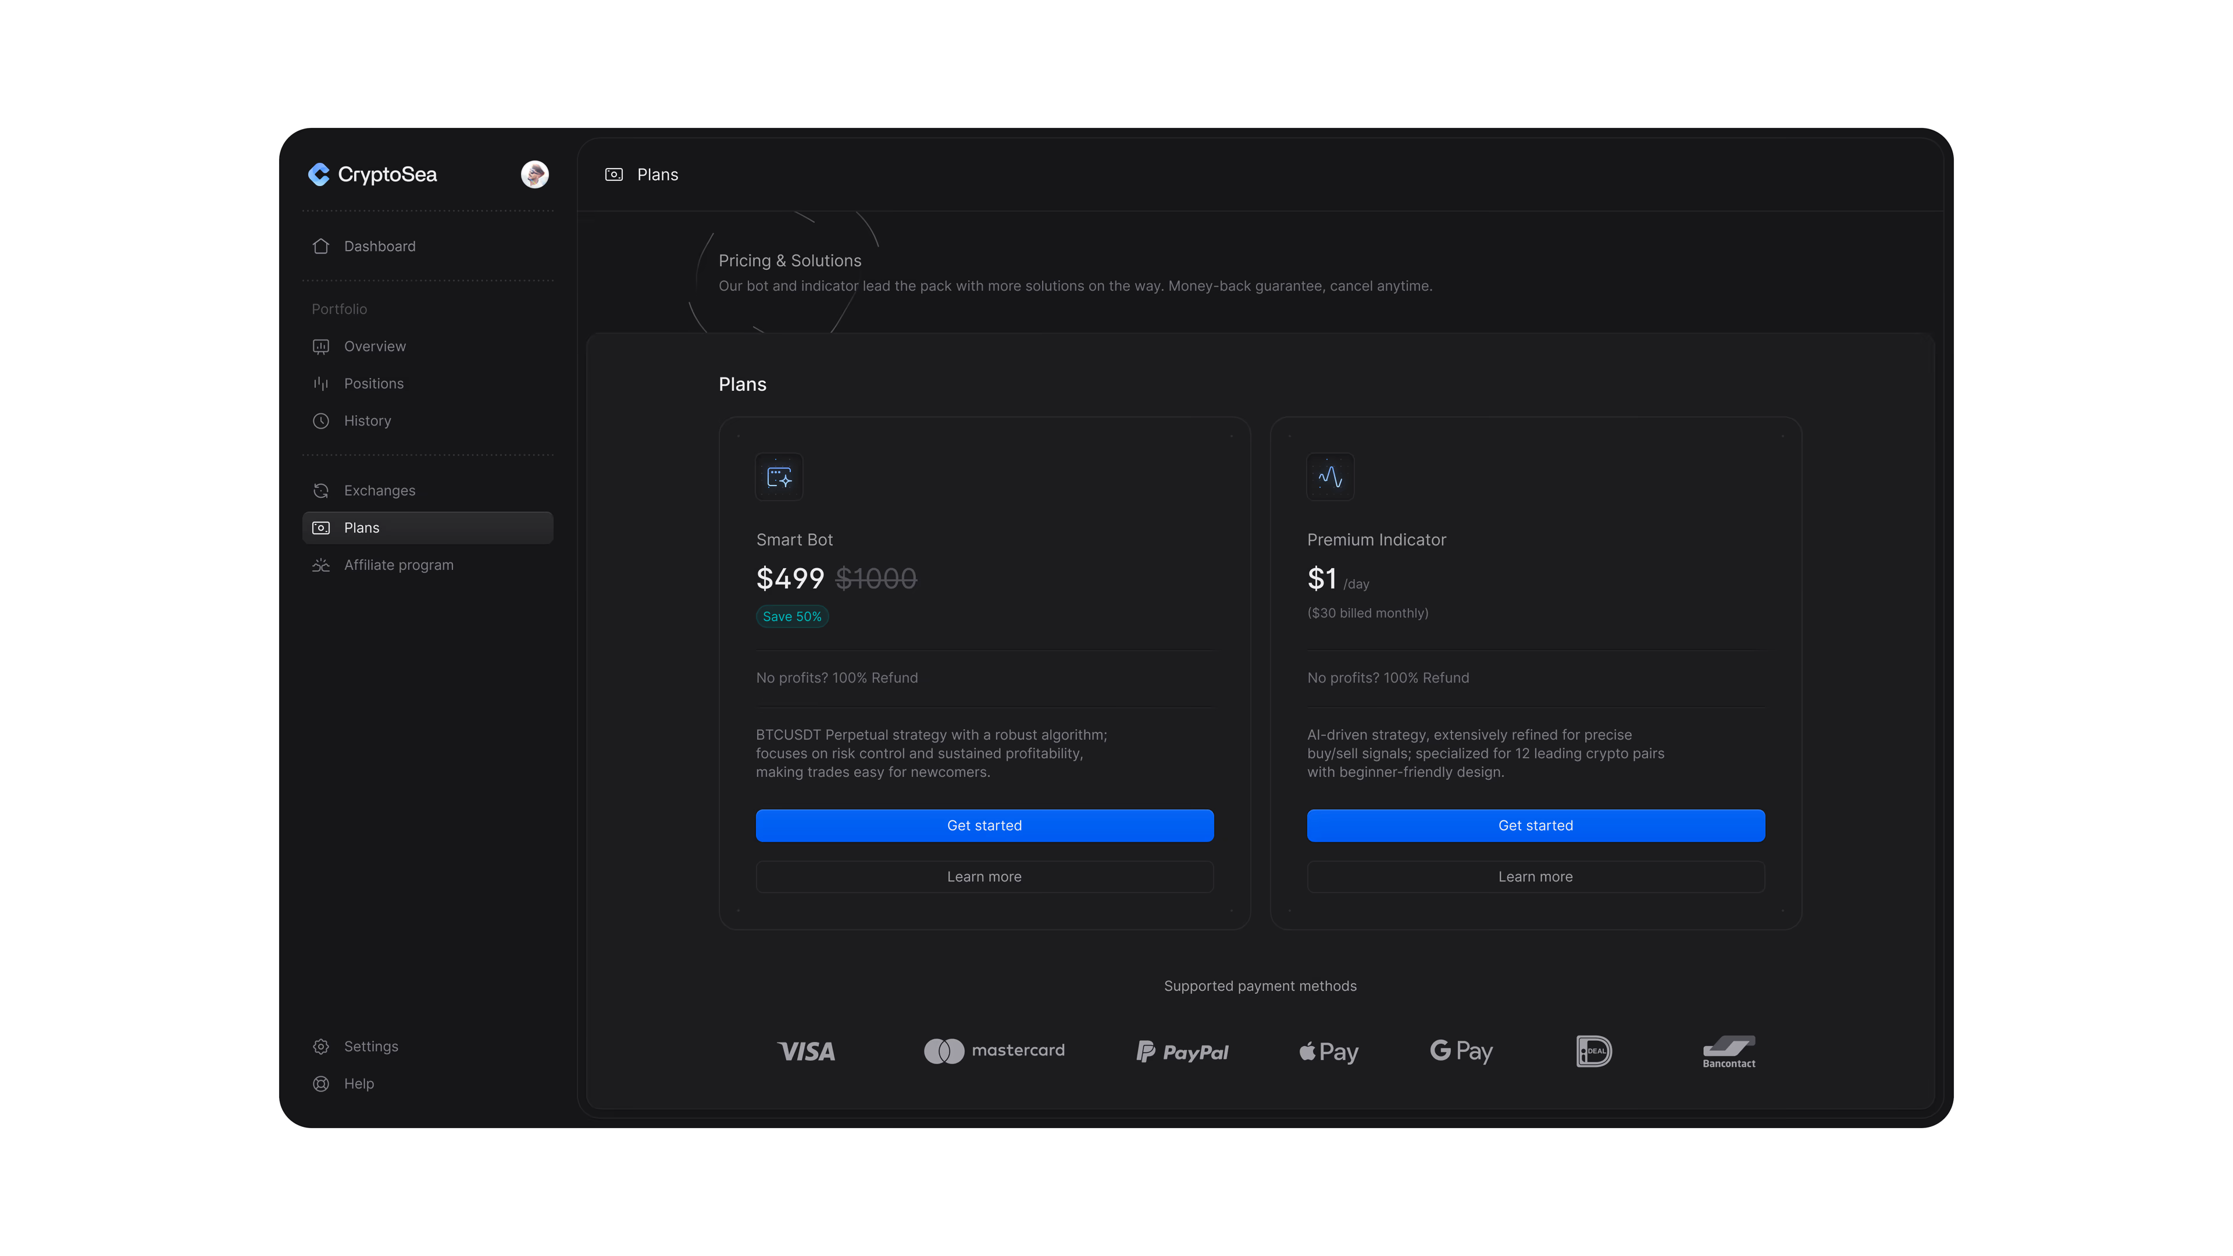Click the CryptoSea logo icon
The image size is (2233, 1256).
[319, 174]
